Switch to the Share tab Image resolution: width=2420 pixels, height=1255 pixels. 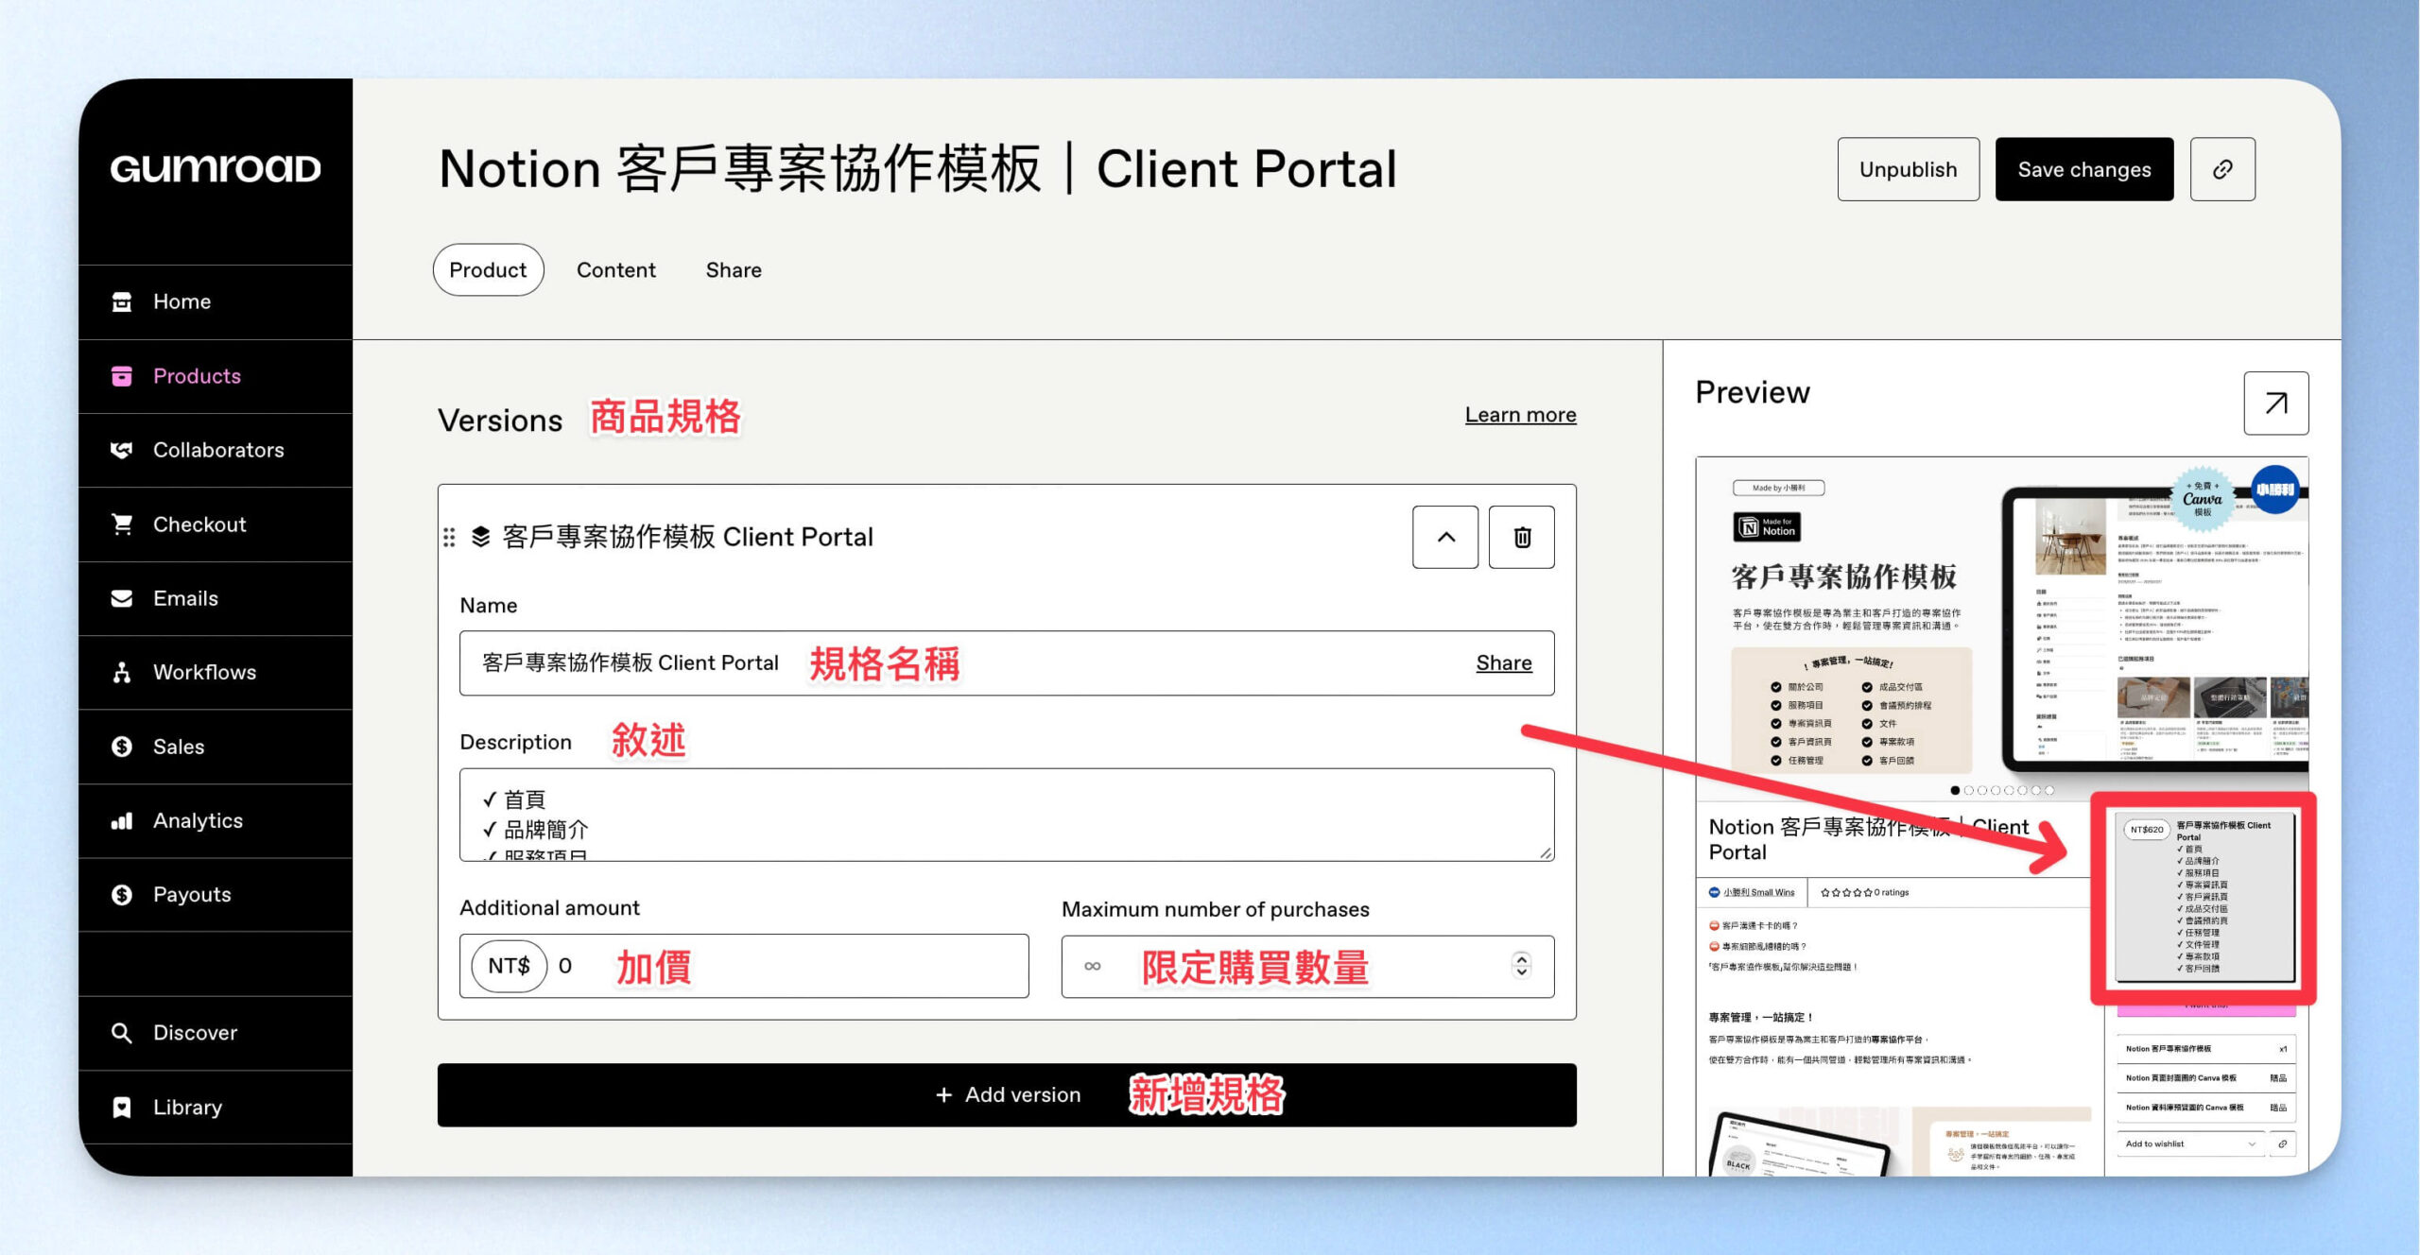coord(734,270)
